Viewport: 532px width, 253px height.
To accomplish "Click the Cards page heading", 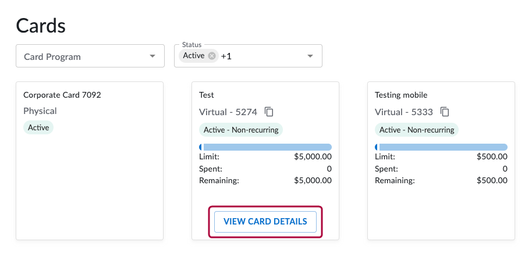I will point(41,26).
